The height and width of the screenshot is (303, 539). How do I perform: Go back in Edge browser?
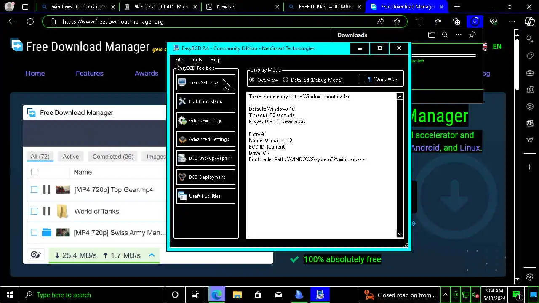[12, 21]
